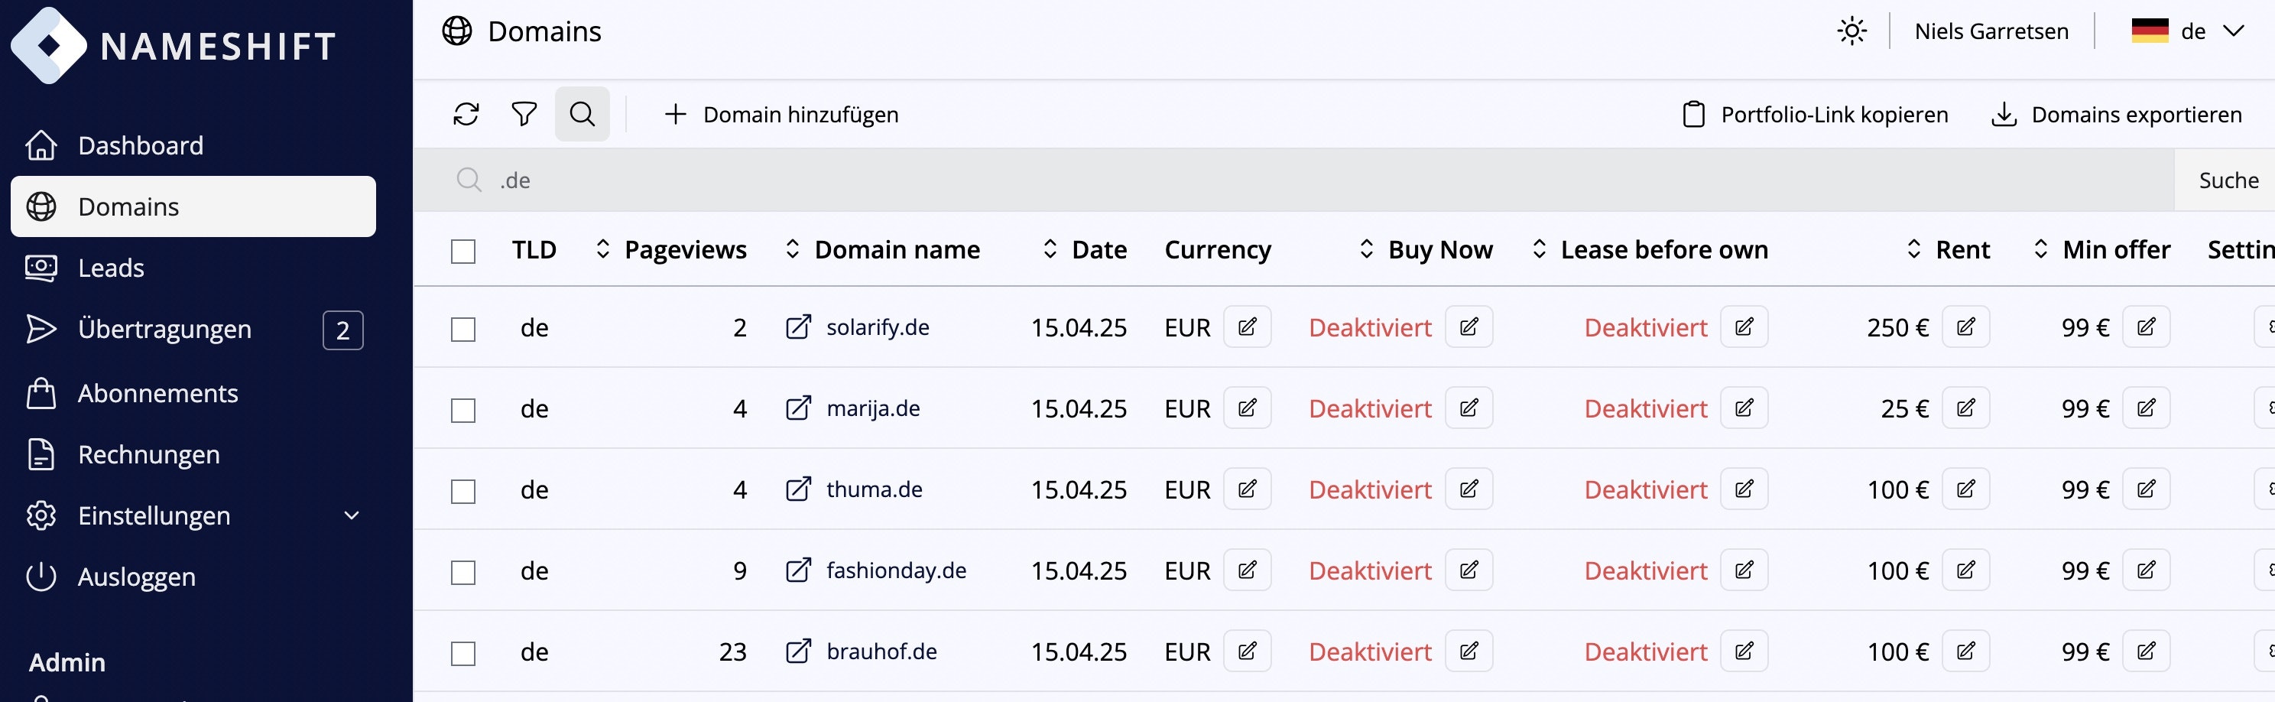2275x702 pixels.
Task: Open solarify.de external link icon
Action: (798, 327)
